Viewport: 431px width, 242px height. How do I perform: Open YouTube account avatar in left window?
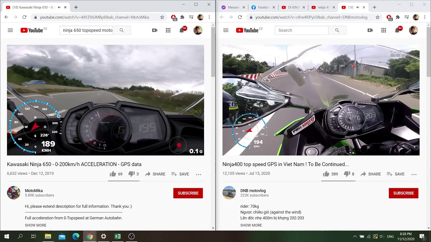198,30
